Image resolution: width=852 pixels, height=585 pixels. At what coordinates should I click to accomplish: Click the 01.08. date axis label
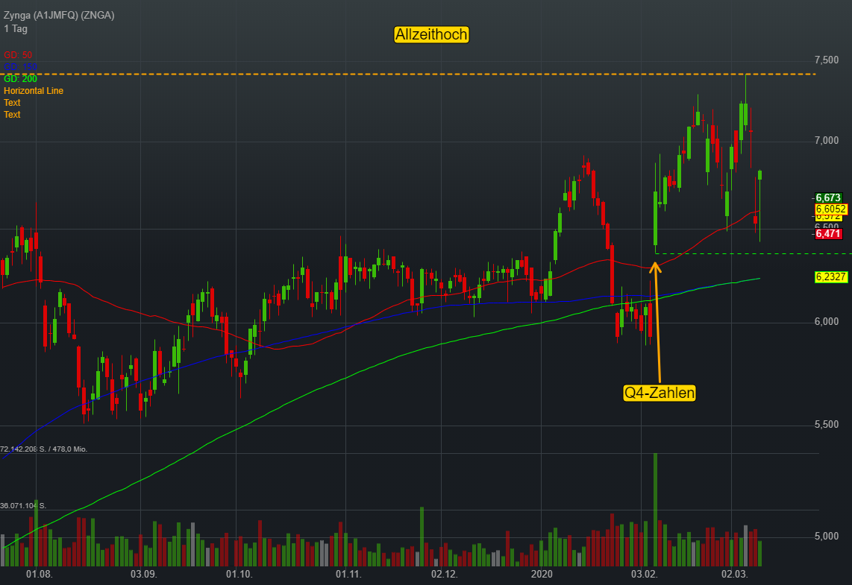[x=39, y=574]
